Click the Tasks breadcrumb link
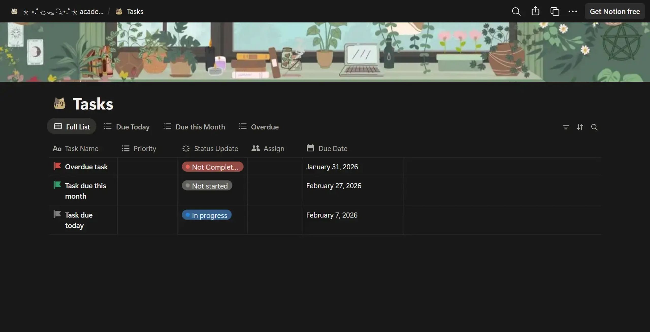Viewport: 650px width, 332px height. tap(135, 11)
